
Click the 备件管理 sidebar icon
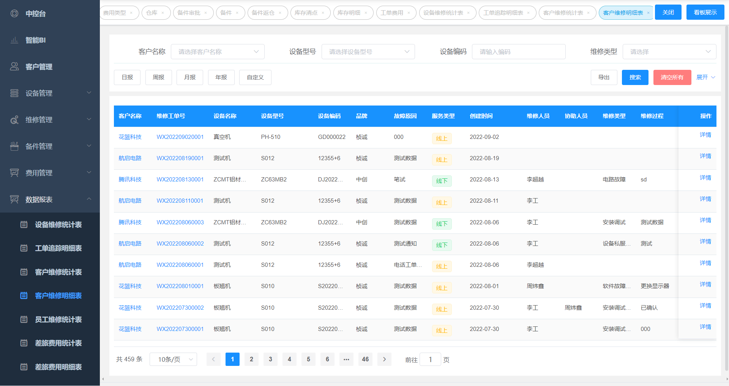(x=14, y=147)
